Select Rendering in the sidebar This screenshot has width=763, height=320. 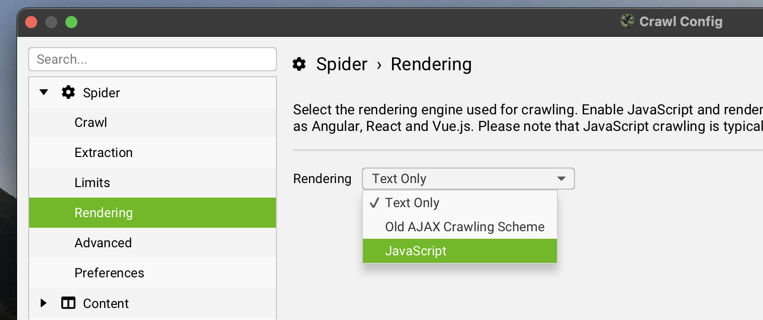point(104,213)
